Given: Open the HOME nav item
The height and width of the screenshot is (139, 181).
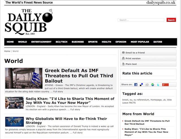Looking at the screenshot, I should click(x=10, y=42).
